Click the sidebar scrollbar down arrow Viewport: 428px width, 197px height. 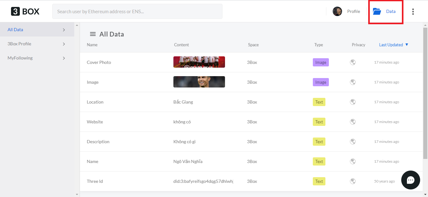click(x=77, y=194)
